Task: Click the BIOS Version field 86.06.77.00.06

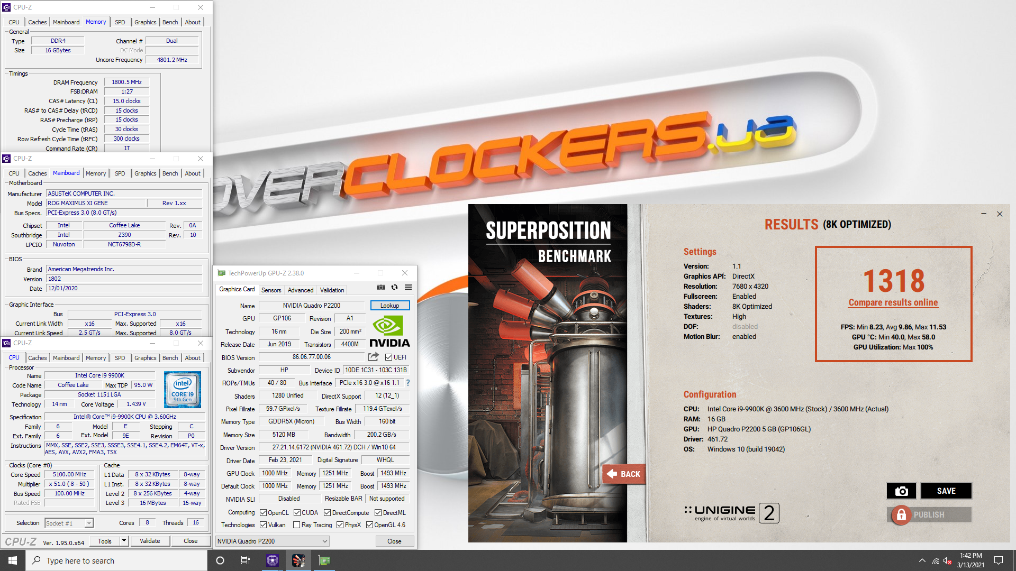Action: (x=311, y=357)
